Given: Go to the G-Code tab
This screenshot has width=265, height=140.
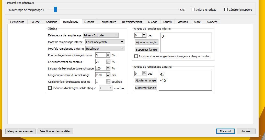Looking at the screenshot, I should tap(153, 22).
